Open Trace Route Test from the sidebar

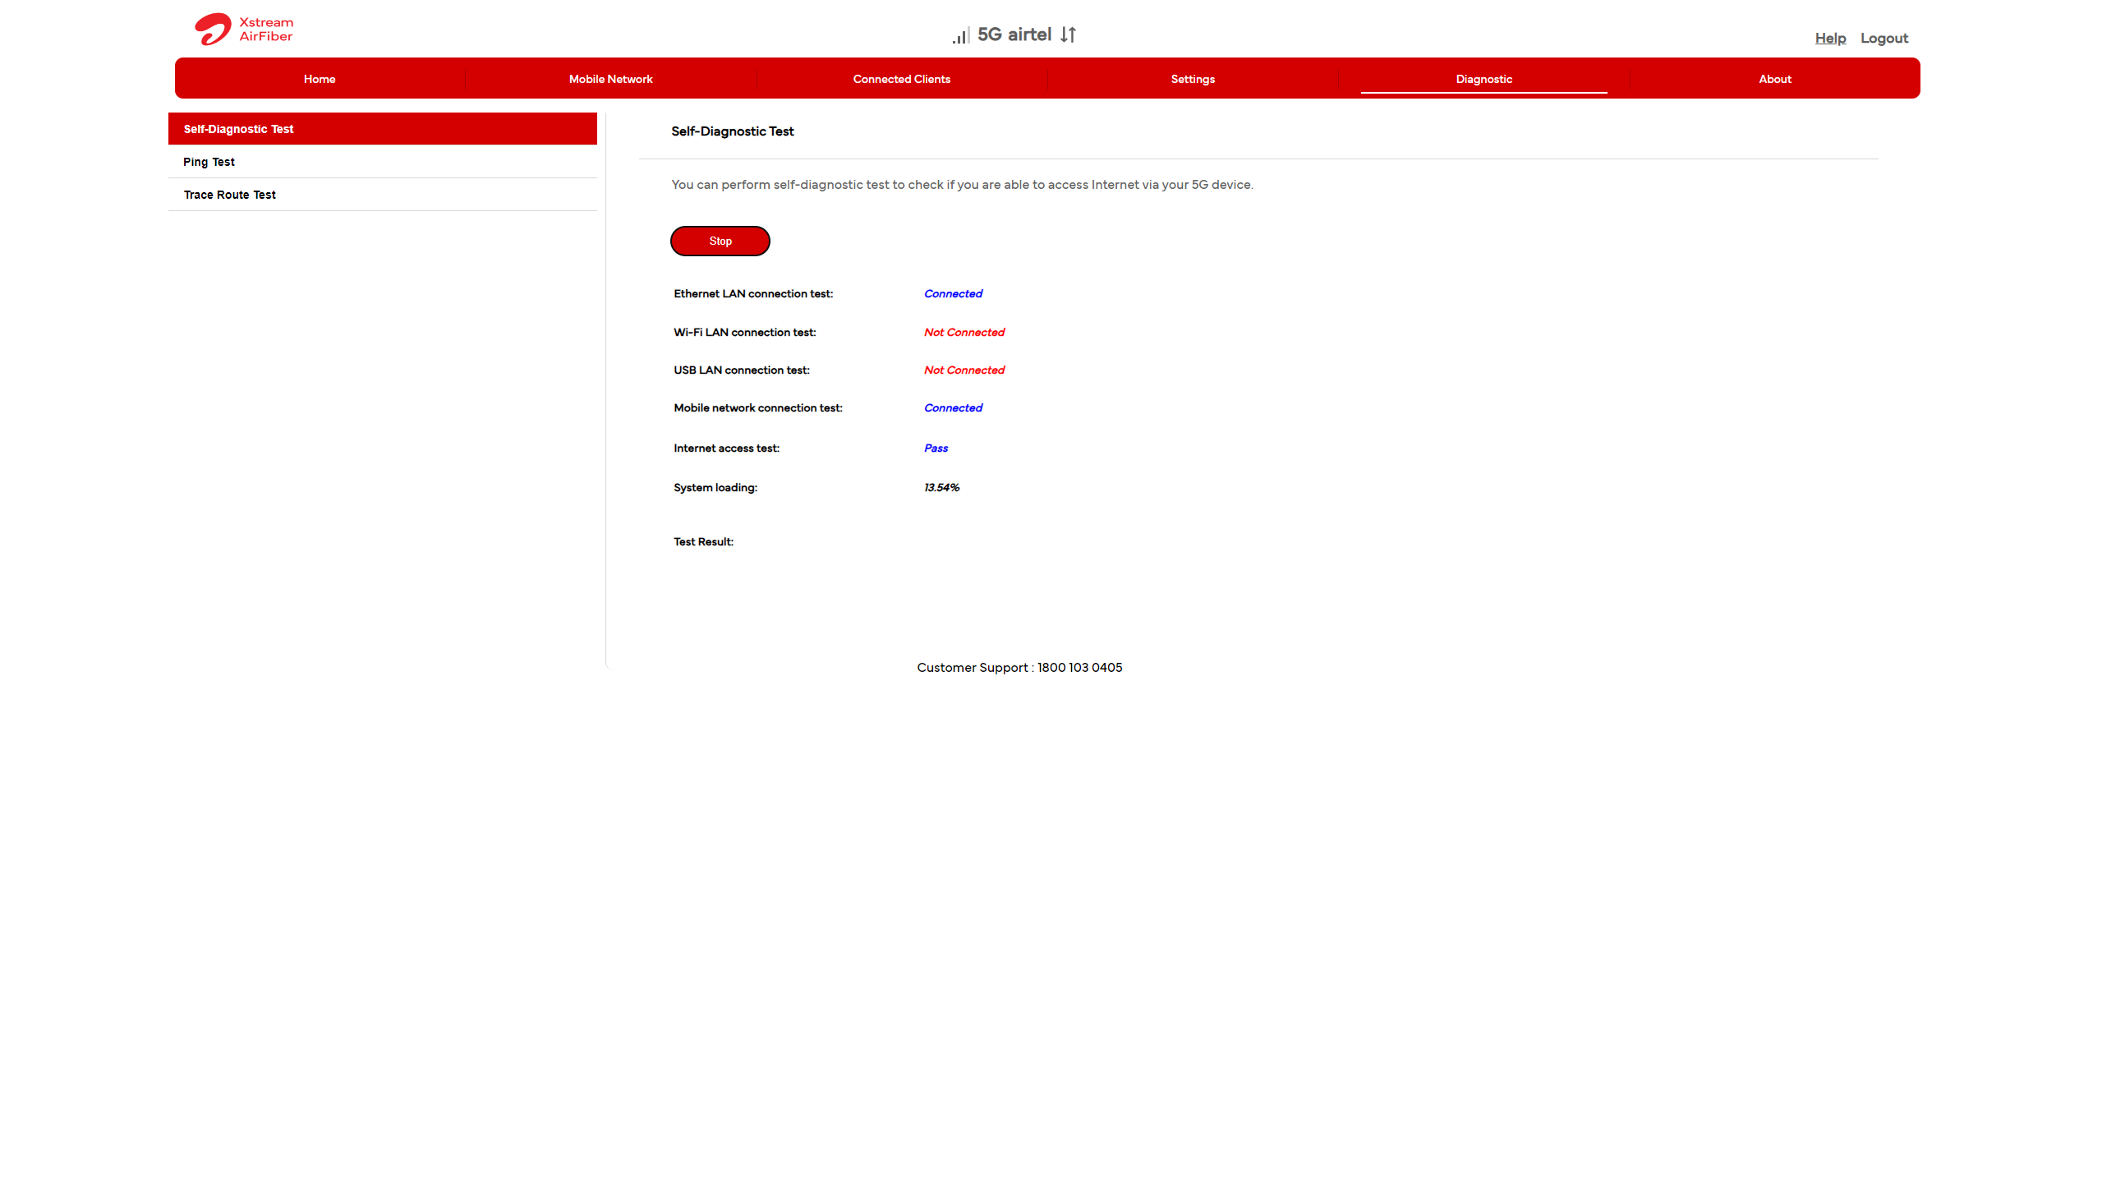tap(383, 195)
